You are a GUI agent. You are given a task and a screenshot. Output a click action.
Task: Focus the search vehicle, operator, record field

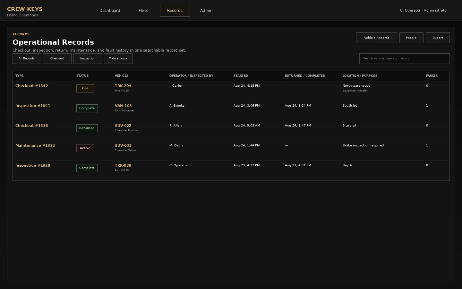(404, 58)
